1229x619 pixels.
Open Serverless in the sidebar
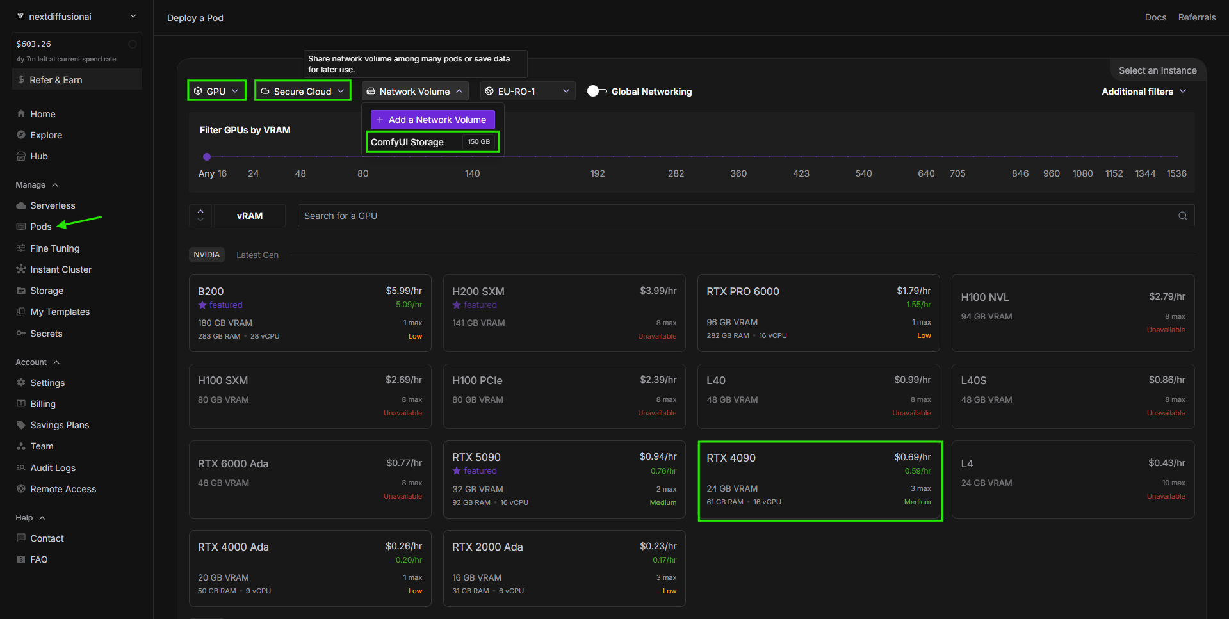[53, 205]
